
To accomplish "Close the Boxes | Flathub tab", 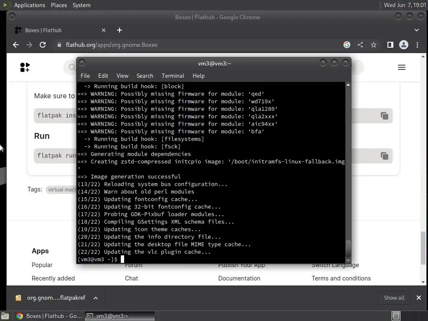I will pos(104,30).
